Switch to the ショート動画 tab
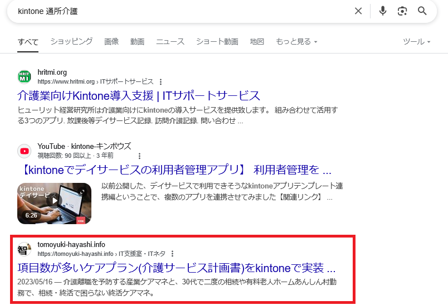 (217, 42)
